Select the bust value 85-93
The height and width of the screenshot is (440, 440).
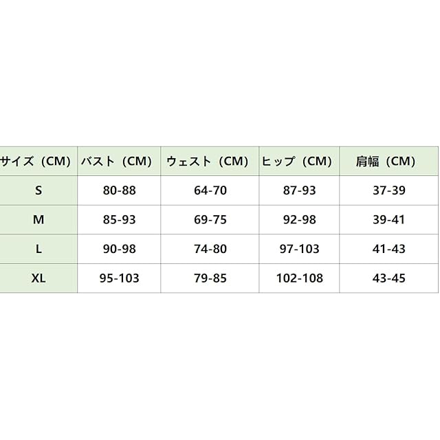pos(119,220)
